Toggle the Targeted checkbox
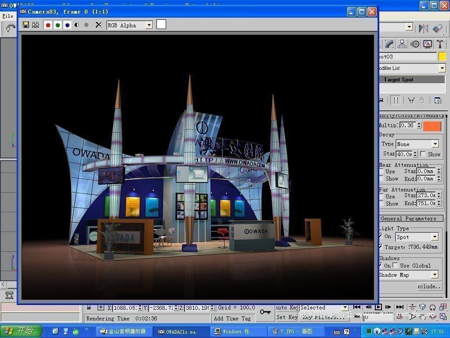Viewport: 450px width, 338px height. click(381, 247)
